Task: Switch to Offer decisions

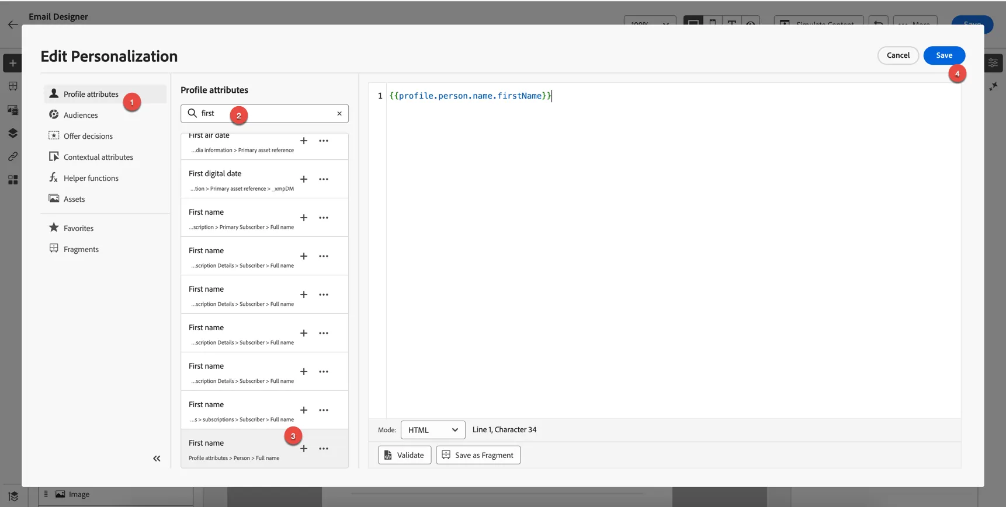Action: (x=105, y=136)
